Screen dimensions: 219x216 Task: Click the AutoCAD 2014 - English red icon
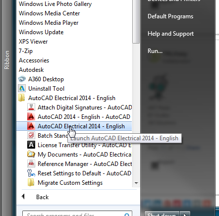(31, 116)
